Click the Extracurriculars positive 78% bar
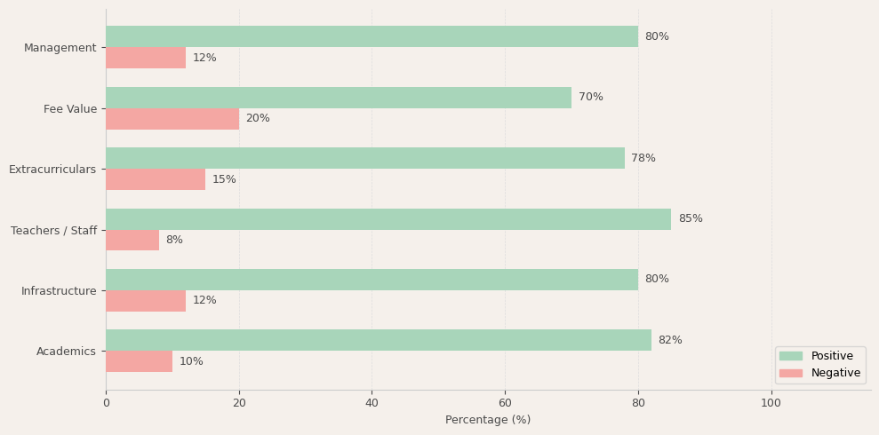This screenshot has height=435, width=879. pyautogui.click(x=365, y=158)
